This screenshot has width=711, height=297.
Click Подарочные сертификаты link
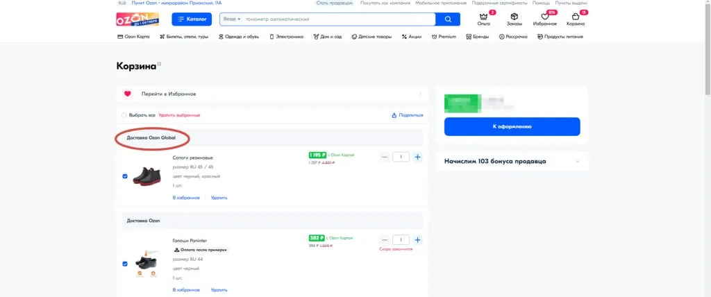[x=499, y=3]
